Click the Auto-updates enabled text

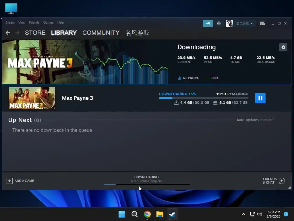tap(254, 120)
